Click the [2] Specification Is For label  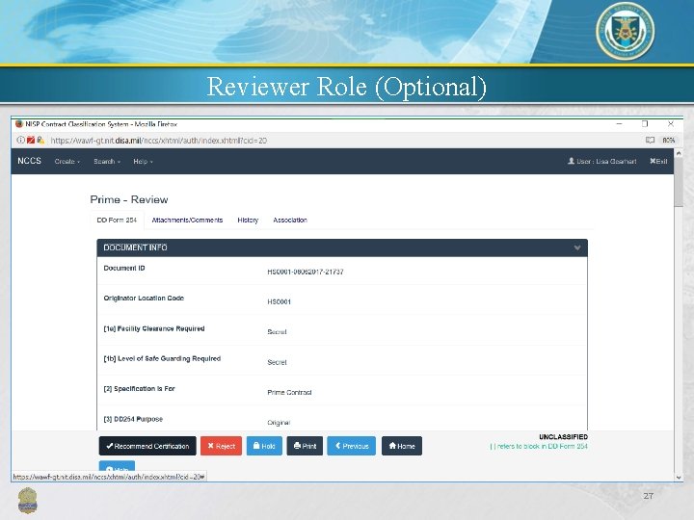pyautogui.click(x=139, y=389)
